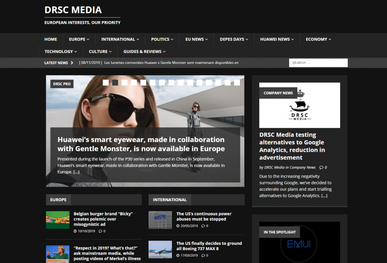This screenshot has height=263, width=387.
Task: Open the EMUI spotlight image
Action: pyautogui.click(x=300, y=242)
